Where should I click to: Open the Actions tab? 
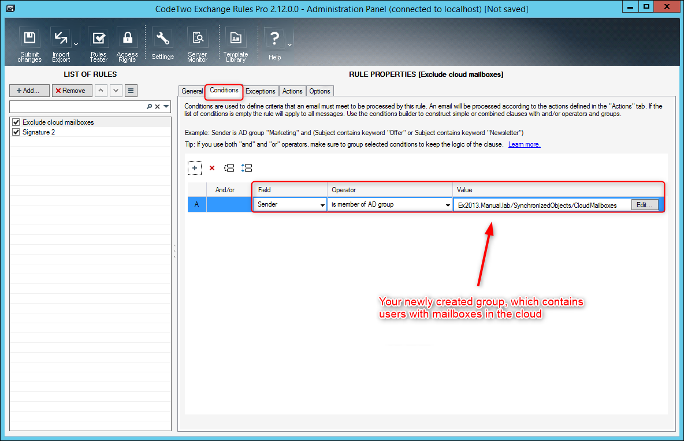point(292,91)
